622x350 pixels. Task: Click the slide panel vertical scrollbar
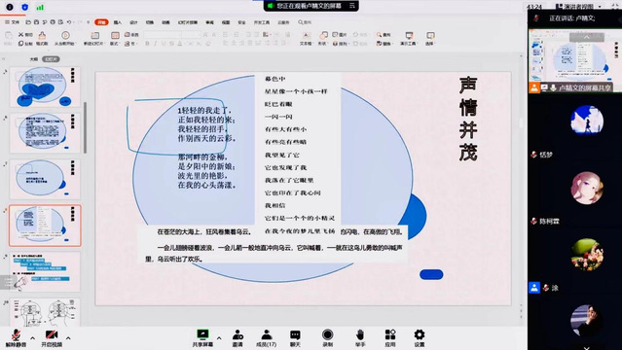pyautogui.click(x=85, y=127)
